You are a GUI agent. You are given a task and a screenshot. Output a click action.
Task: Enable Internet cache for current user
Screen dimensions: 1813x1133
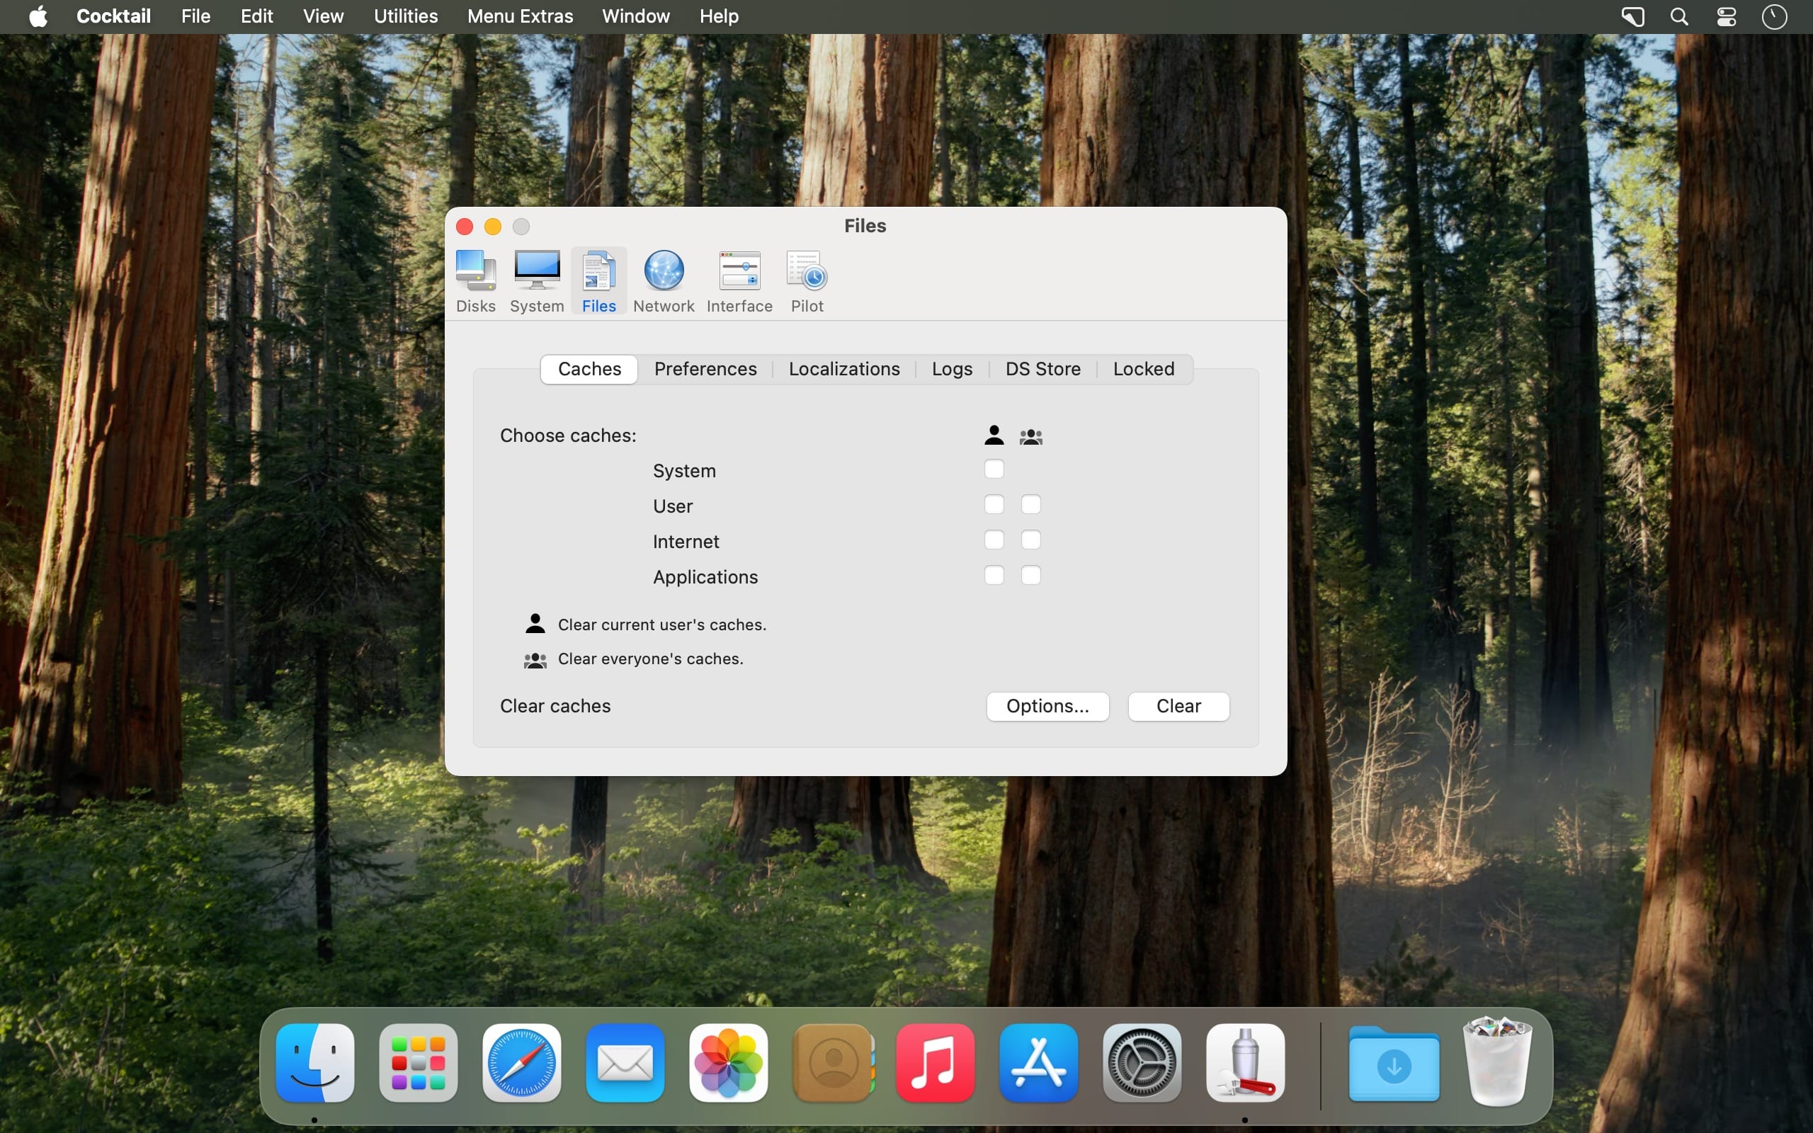tap(994, 540)
